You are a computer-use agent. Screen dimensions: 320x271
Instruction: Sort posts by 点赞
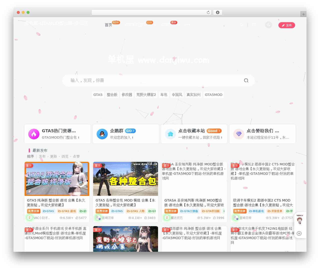(x=76, y=156)
